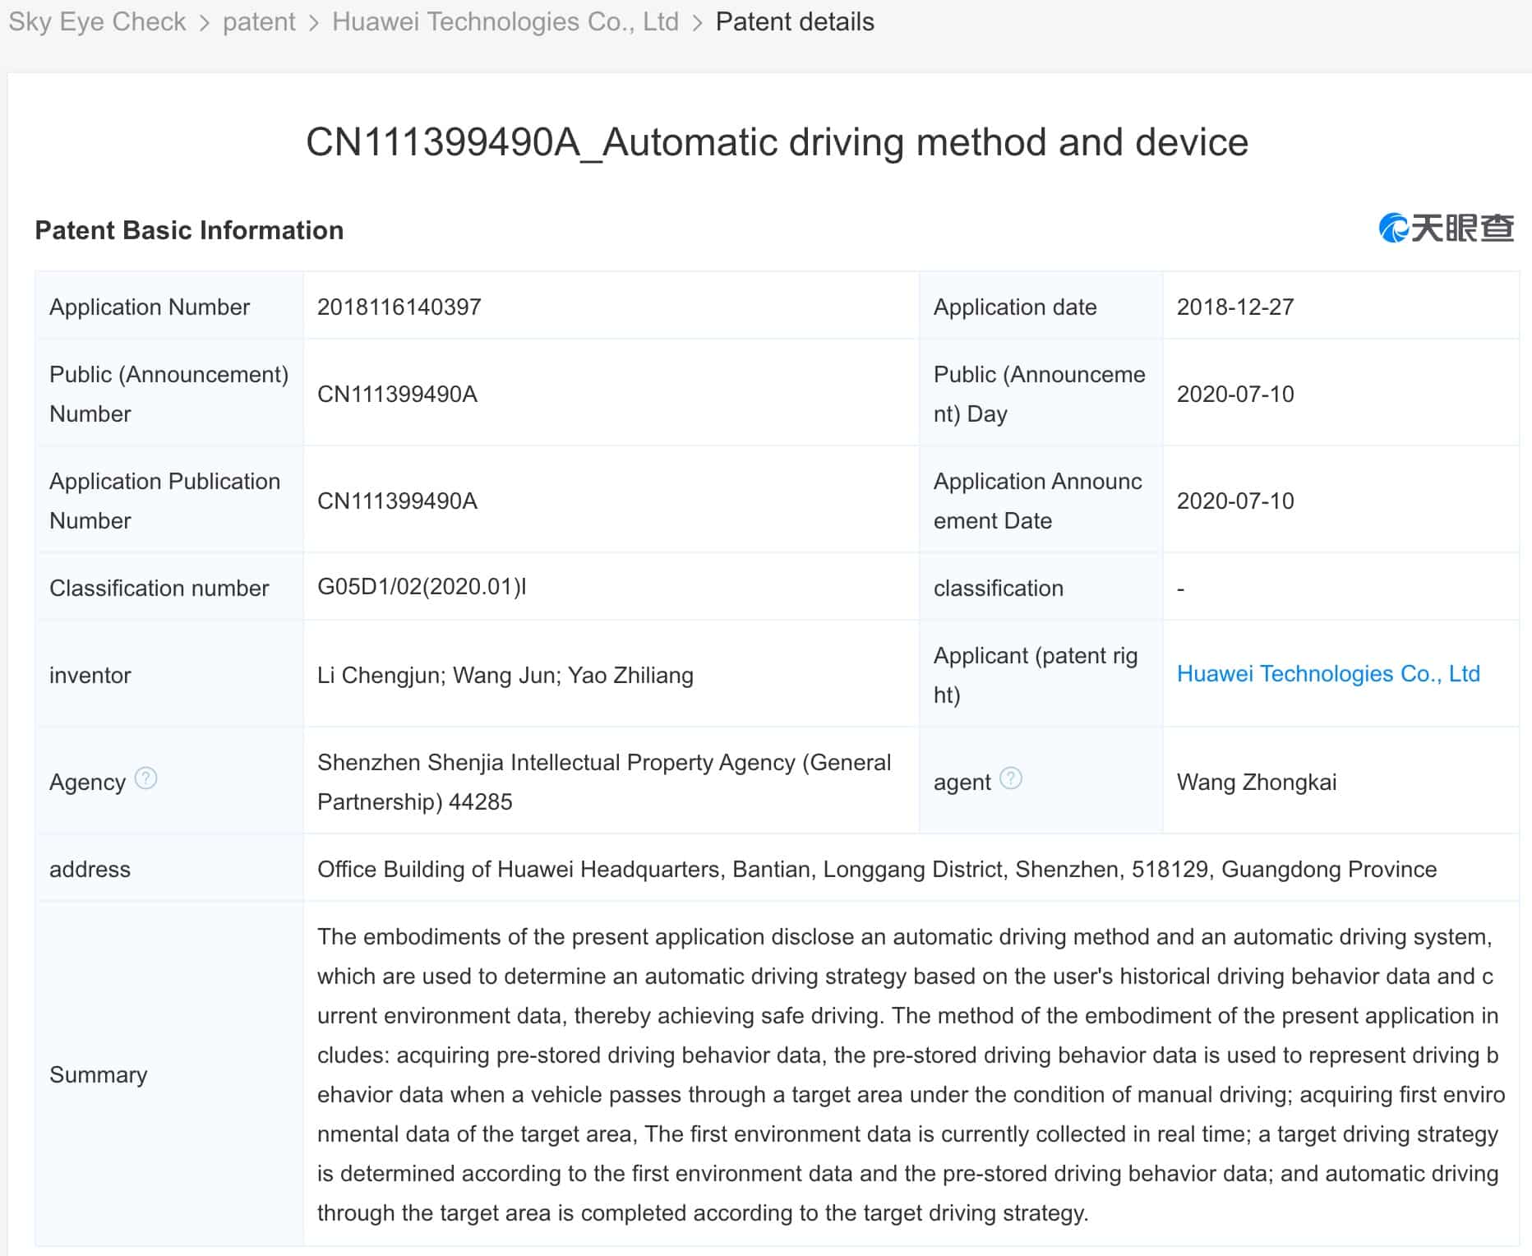The image size is (1532, 1256).
Task: Click the help icon beside Agency
Action: pos(145,778)
